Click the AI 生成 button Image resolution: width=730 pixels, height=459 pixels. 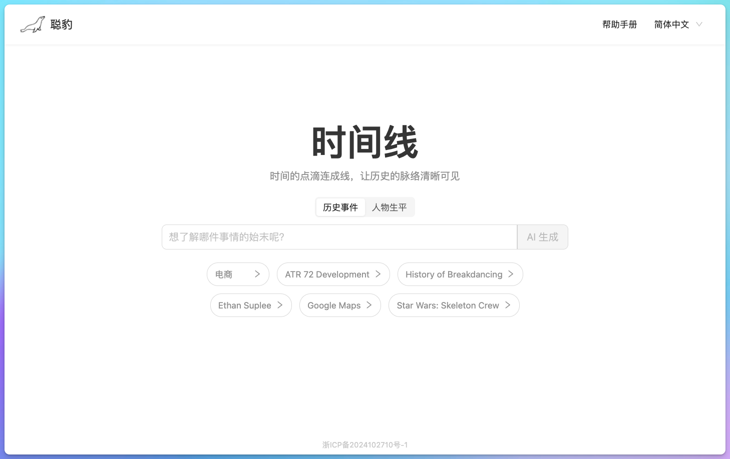542,236
